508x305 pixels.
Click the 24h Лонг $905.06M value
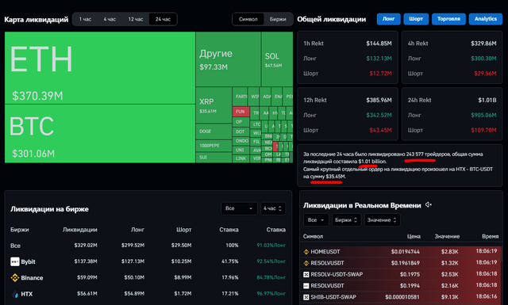coord(483,115)
